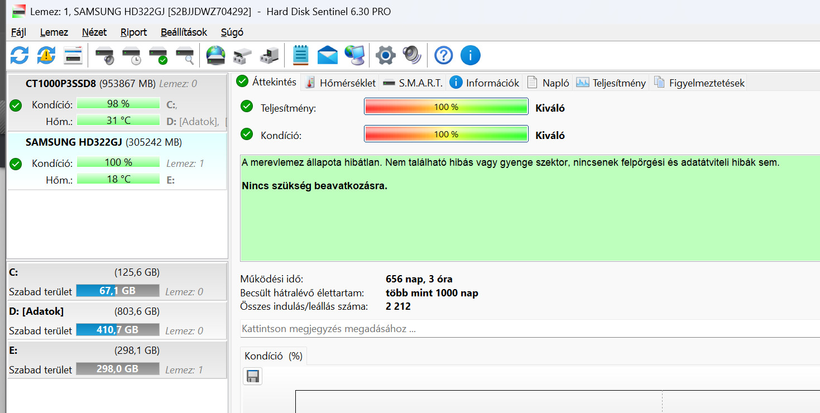Click green status check beside SAMSUNG HD322GJ Kondíció
The width and height of the screenshot is (820, 413).
(16, 164)
